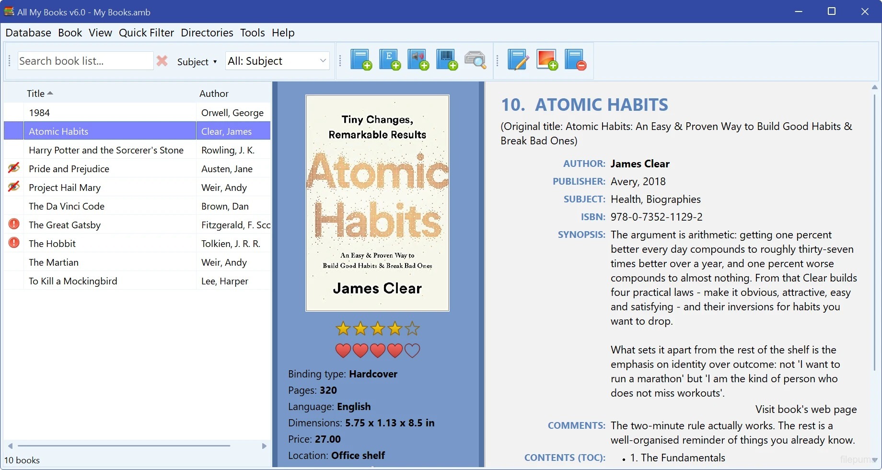Viewport: 882px width, 470px height.
Task: Click the crossed-eye icon beside Project Hail Mary
Action: [14, 187]
